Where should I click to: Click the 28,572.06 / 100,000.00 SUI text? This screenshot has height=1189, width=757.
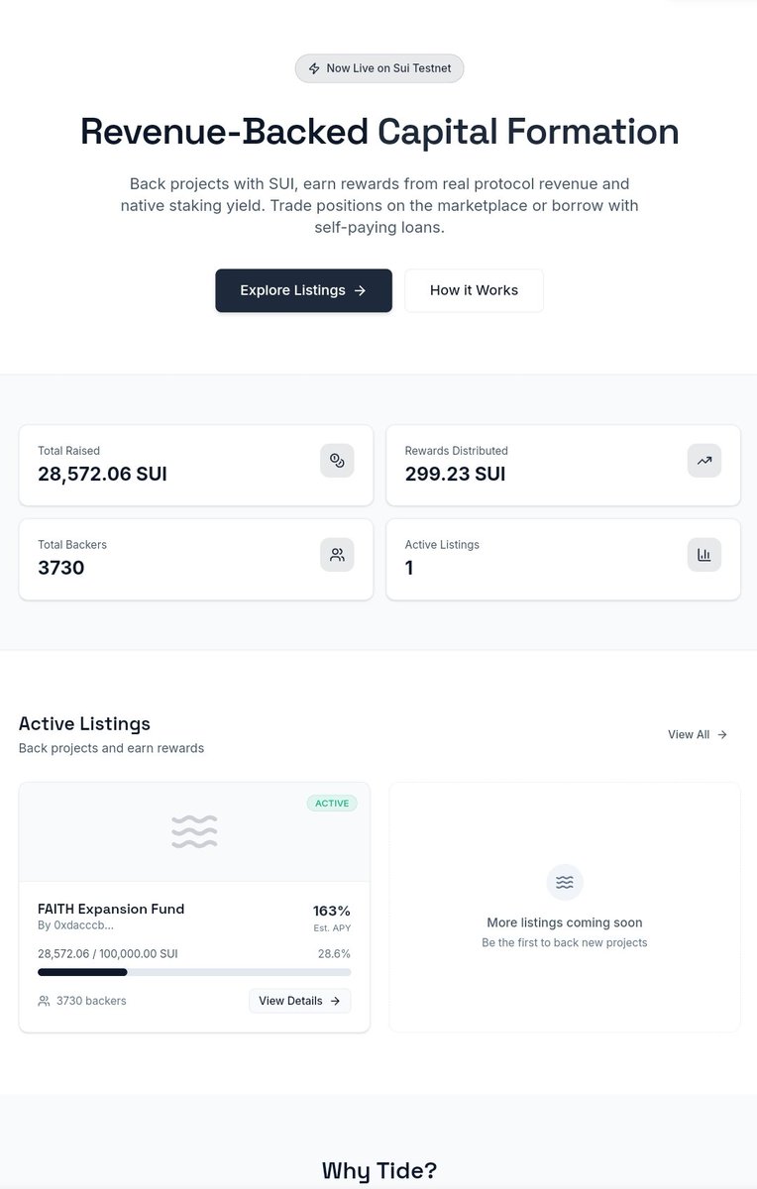click(x=108, y=953)
